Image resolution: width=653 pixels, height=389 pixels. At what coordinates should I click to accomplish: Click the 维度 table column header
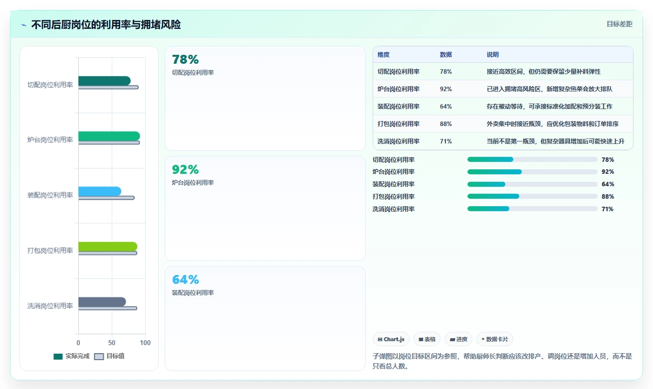coord(384,54)
